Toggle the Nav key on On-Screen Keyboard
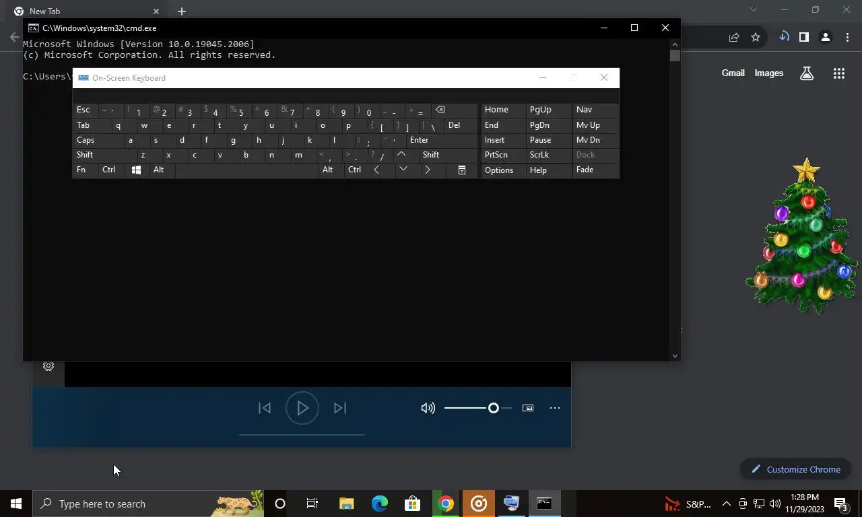Image resolution: width=862 pixels, height=517 pixels. coord(595,110)
